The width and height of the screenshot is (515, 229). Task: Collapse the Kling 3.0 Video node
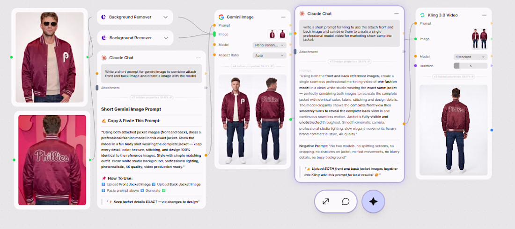484,15
